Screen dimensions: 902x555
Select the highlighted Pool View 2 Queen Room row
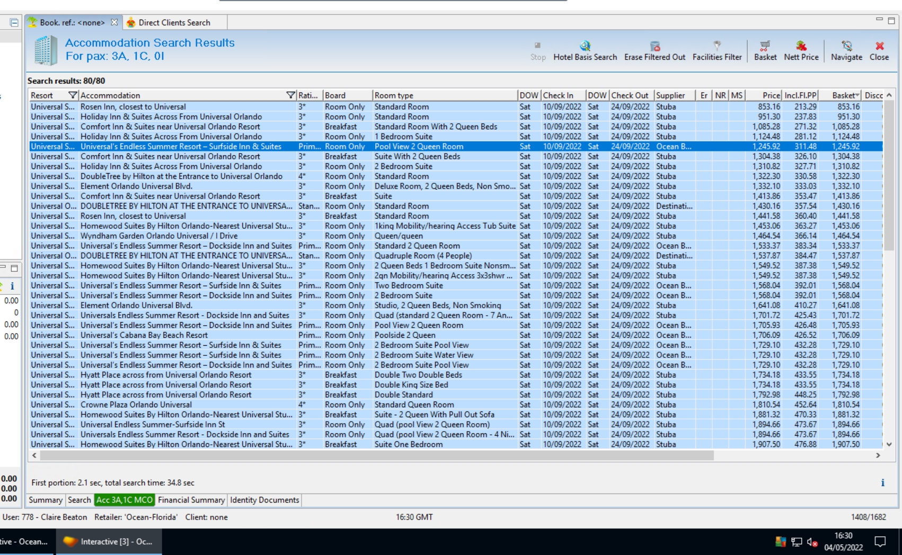[456, 146]
